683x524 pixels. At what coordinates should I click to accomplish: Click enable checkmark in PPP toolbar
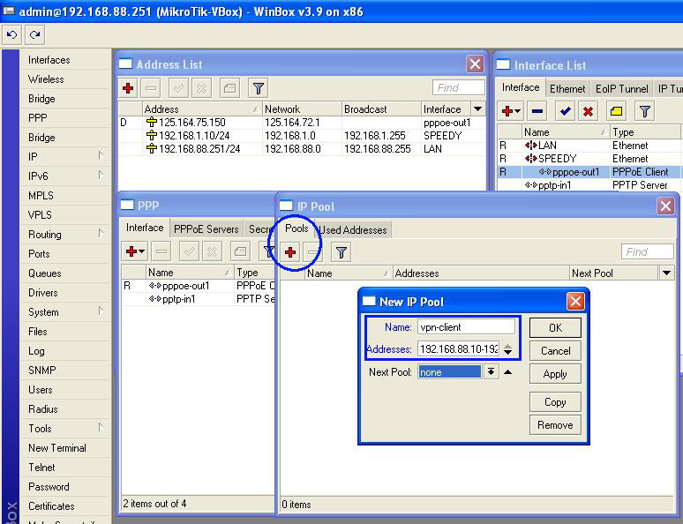click(x=190, y=251)
